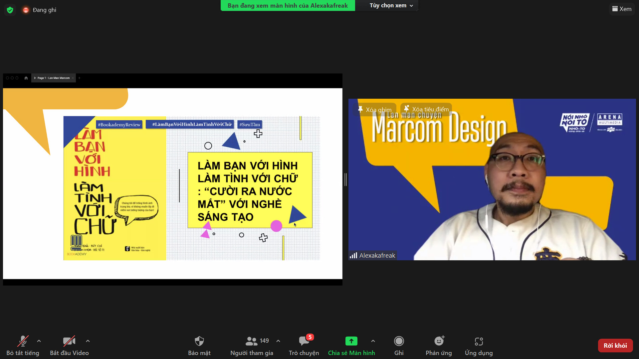The height and width of the screenshot is (359, 639).
Task: Close the 'Page 1 - Lan Man Marcom' tab
Action: (73, 78)
